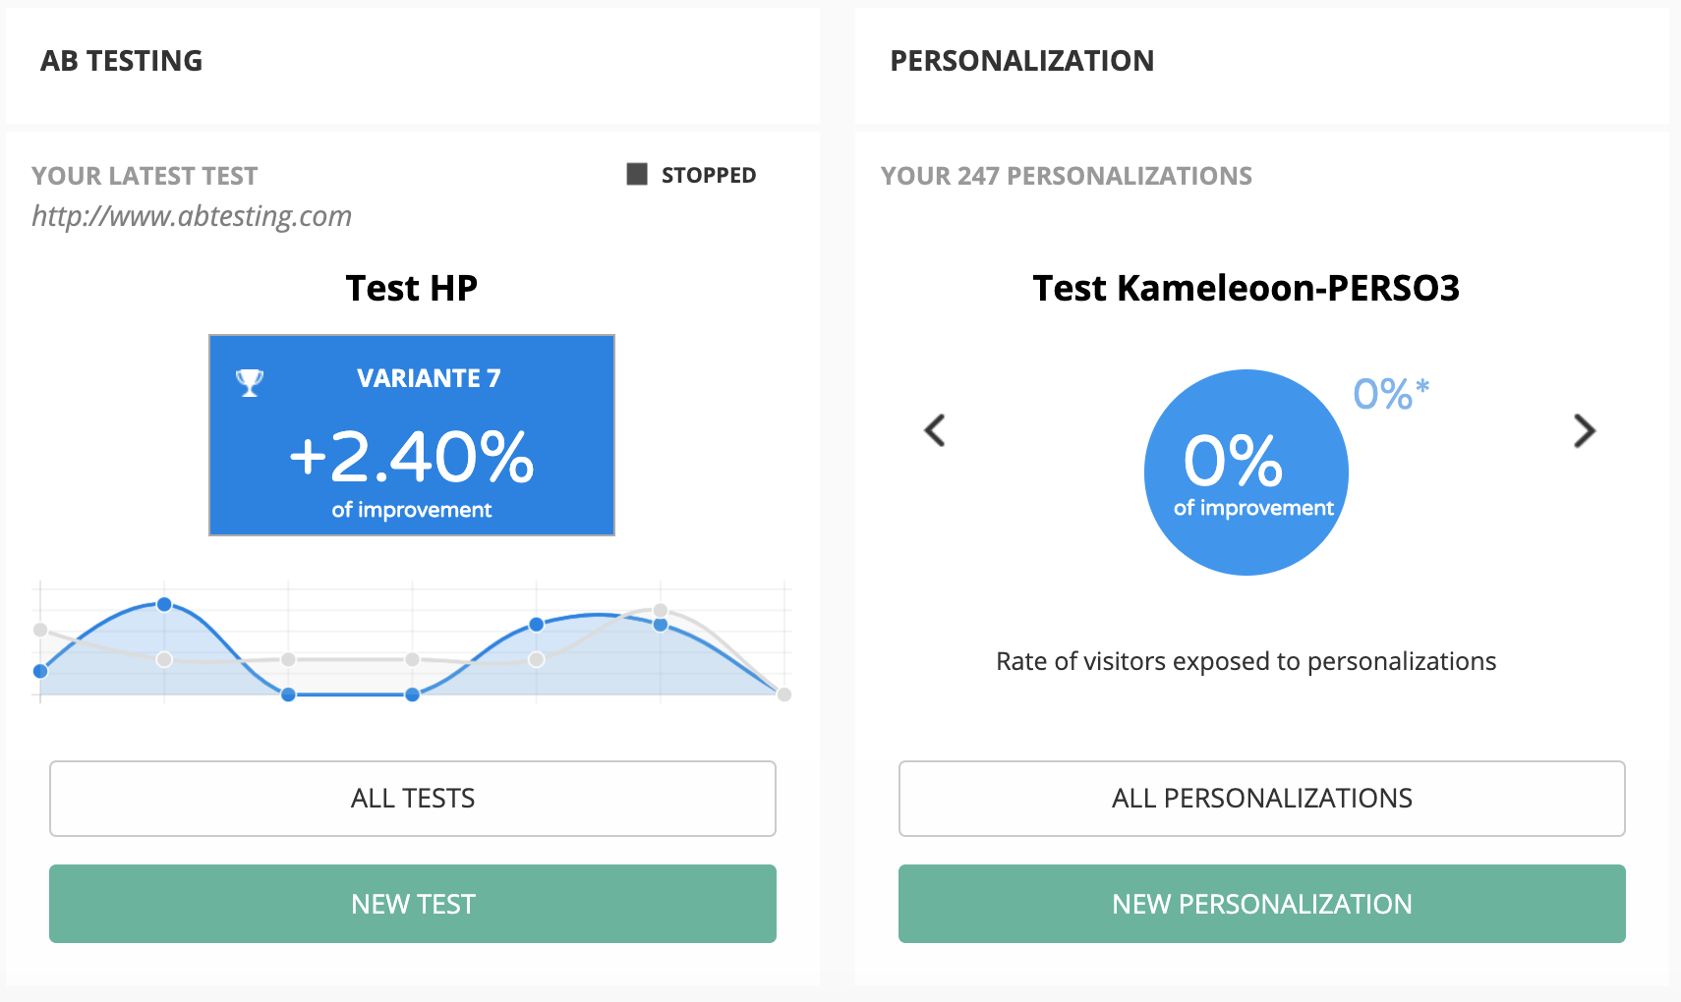
Task: Click the highest blue data point on chart
Action: tap(164, 604)
